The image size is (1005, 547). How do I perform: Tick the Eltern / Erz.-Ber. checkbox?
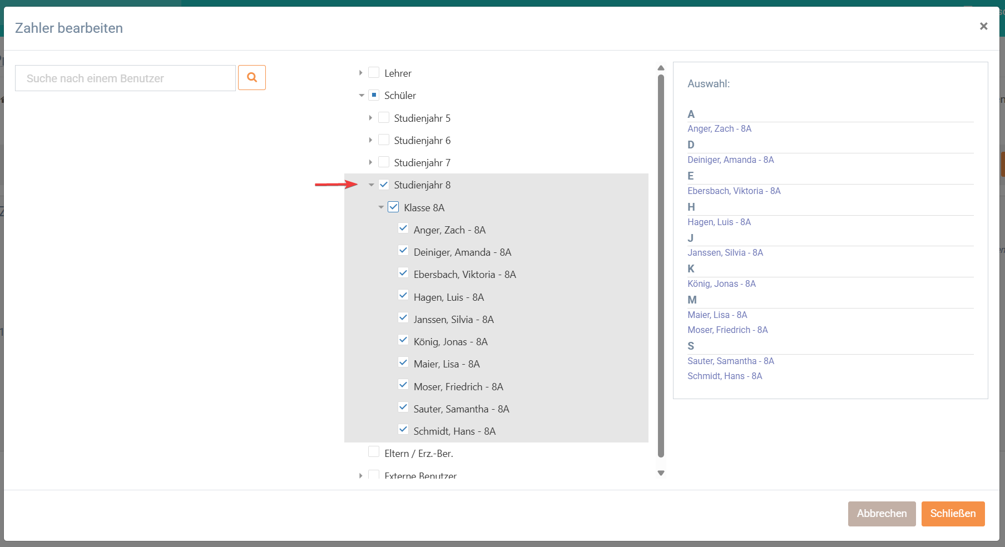tap(374, 452)
